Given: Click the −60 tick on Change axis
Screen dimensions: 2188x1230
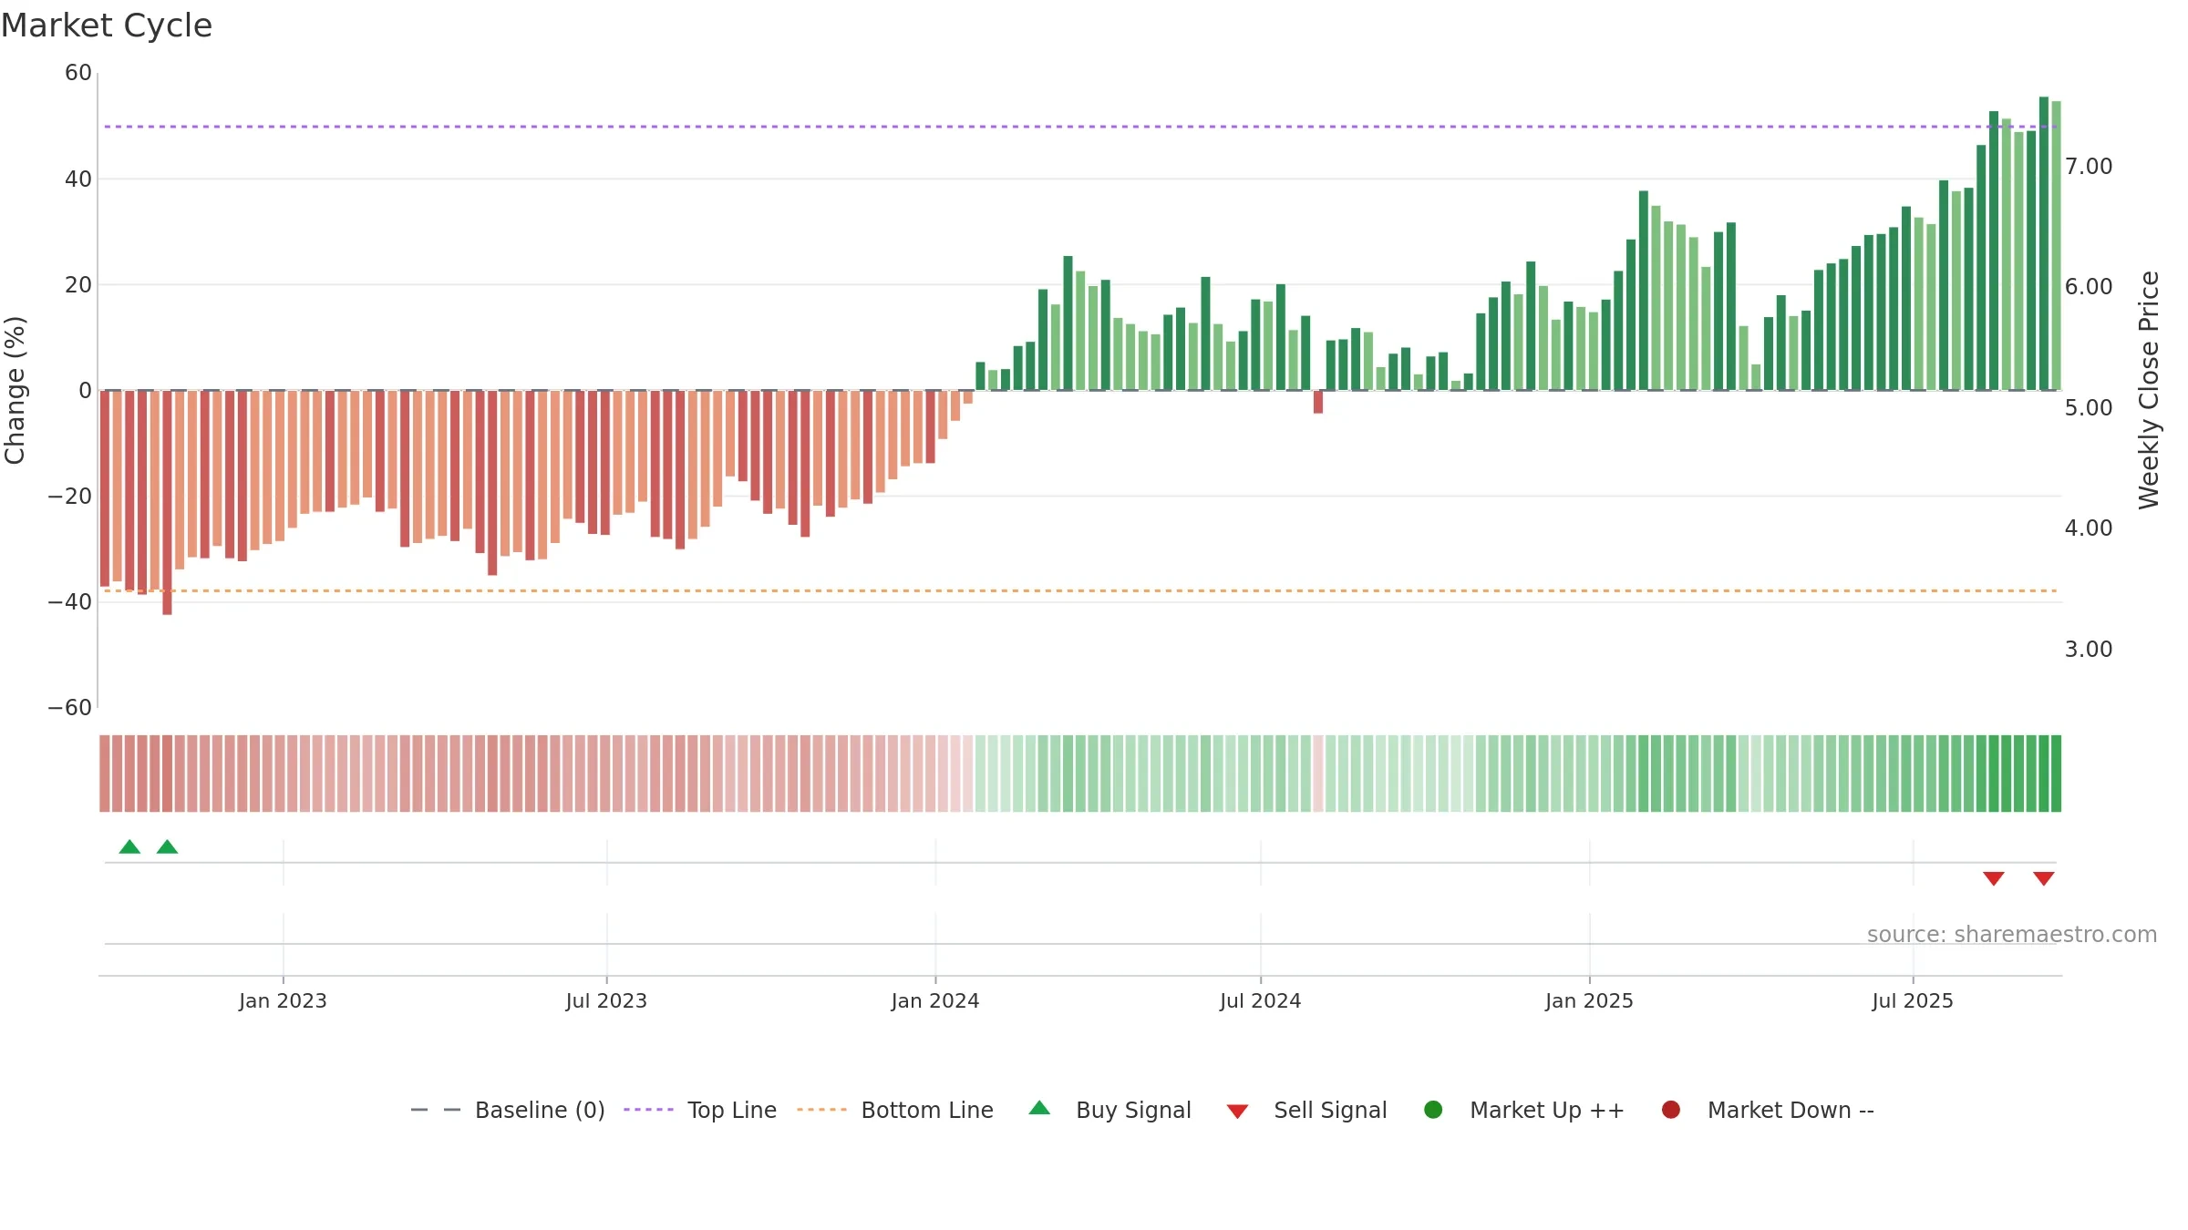Looking at the screenshot, I should click(70, 707).
